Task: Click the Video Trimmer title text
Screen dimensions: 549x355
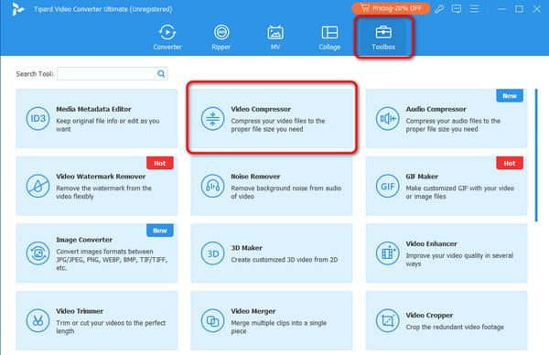Action: coord(80,311)
